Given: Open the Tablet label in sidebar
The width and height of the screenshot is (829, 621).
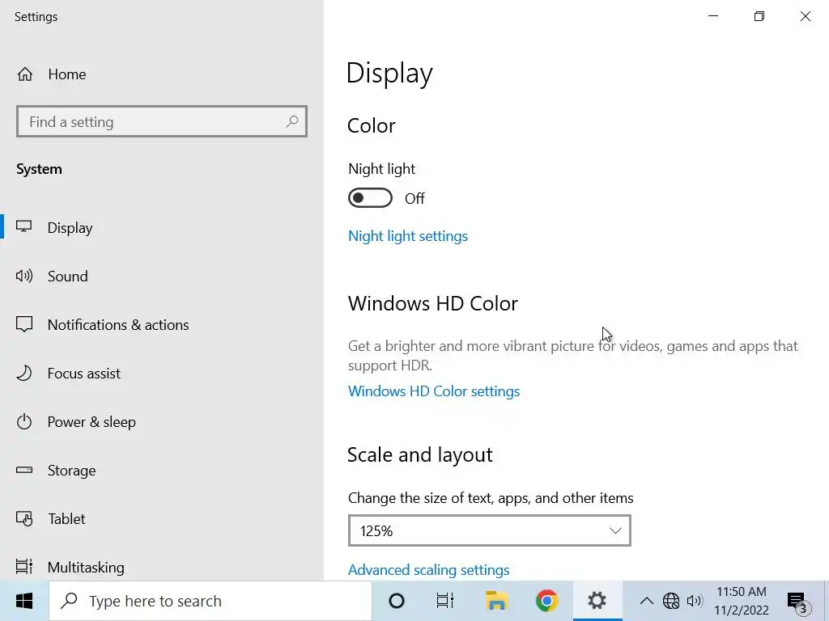Looking at the screenshot, I should 66,518.
